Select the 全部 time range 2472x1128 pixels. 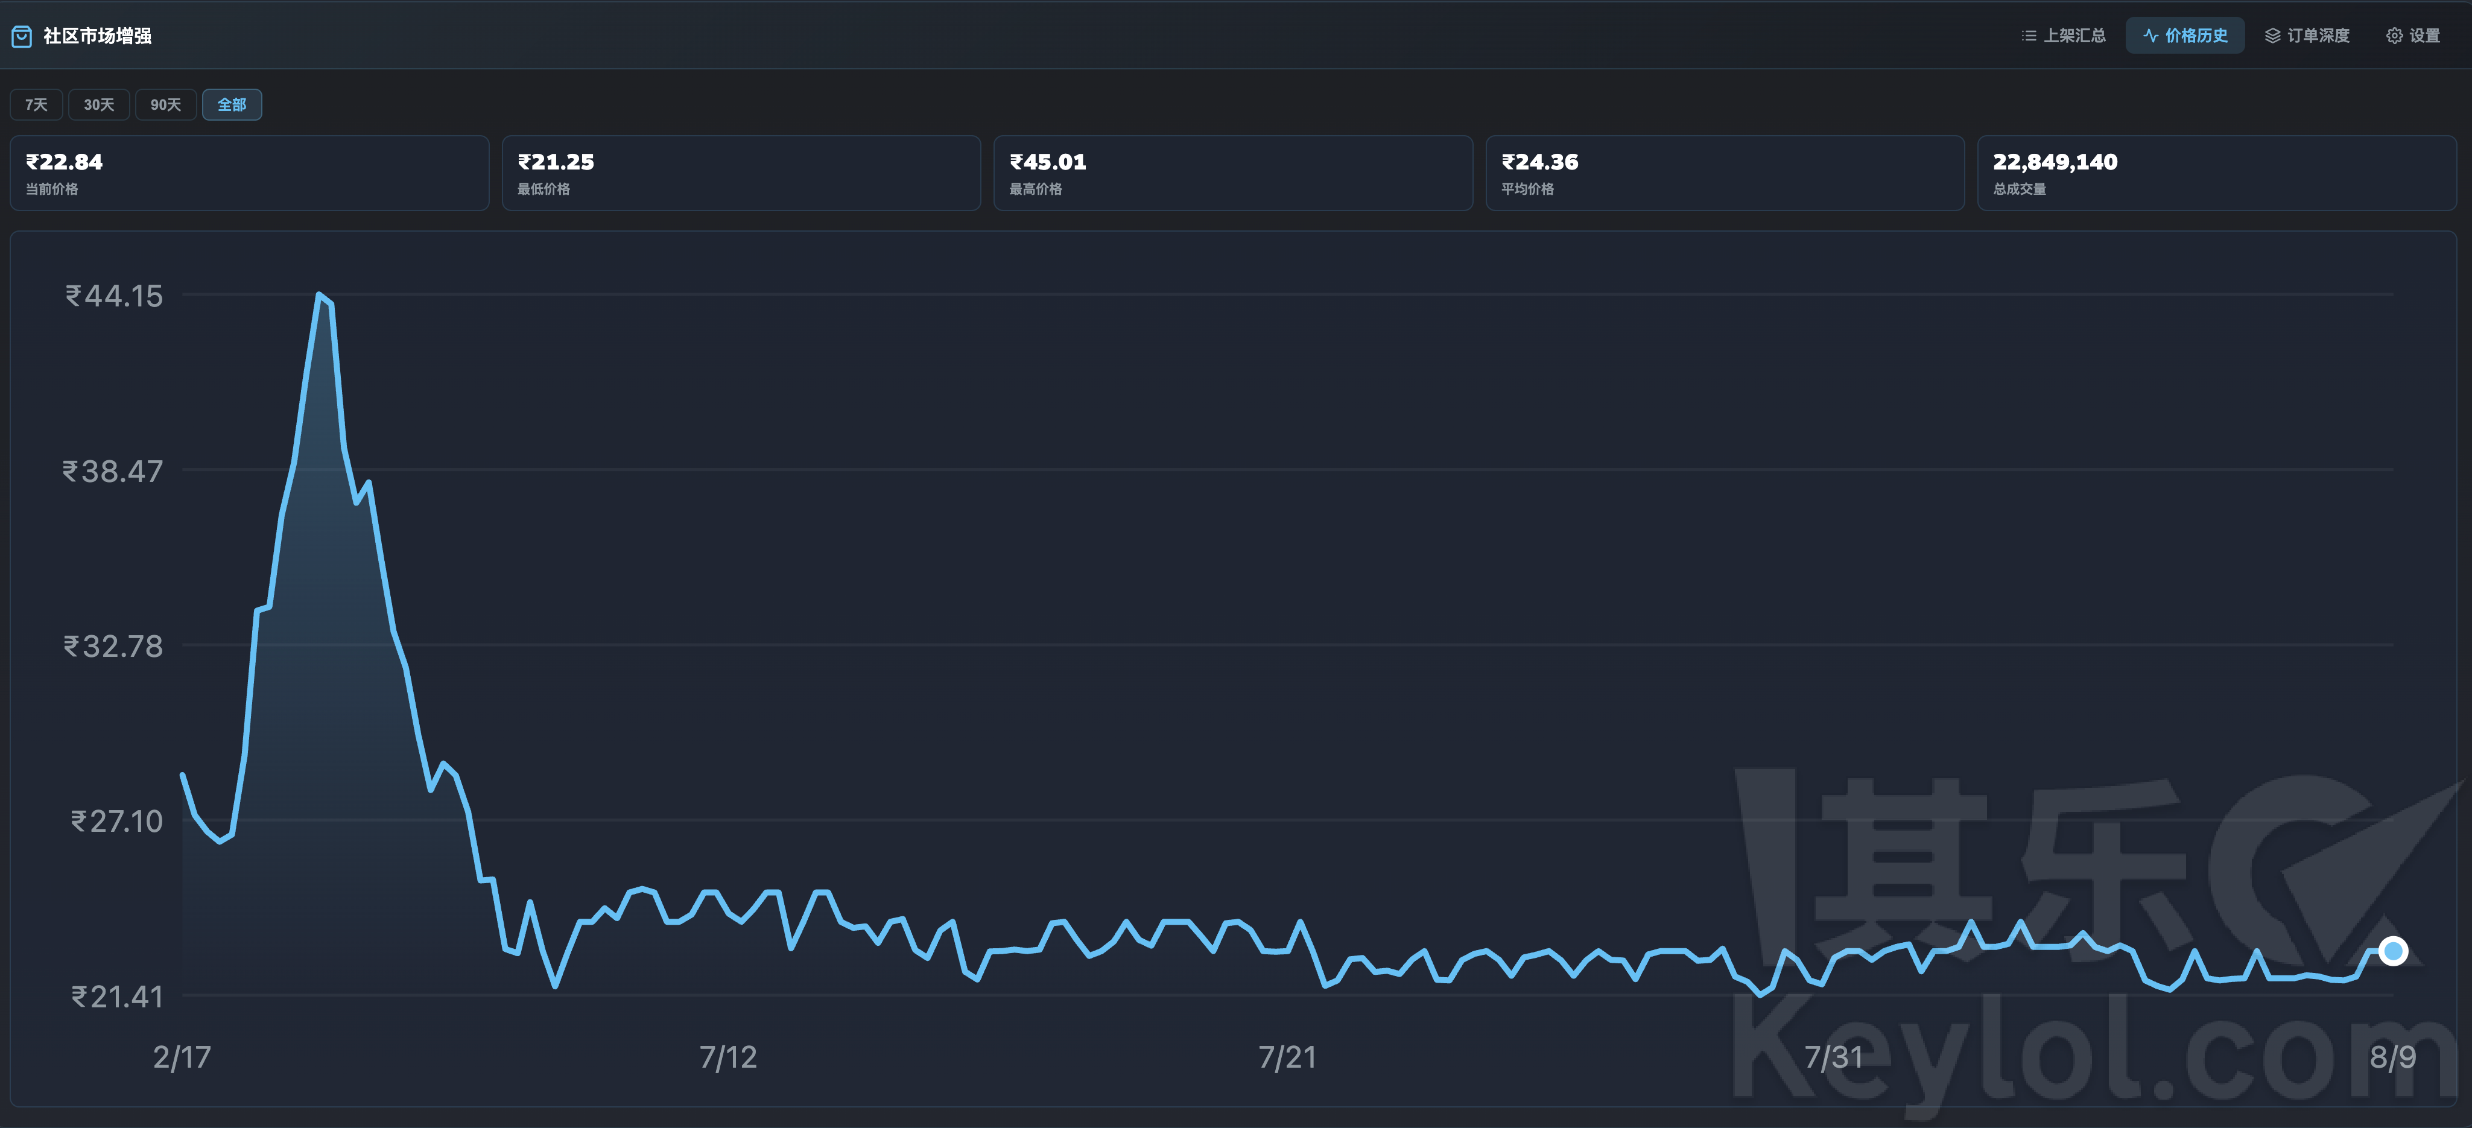coord(232,104)
